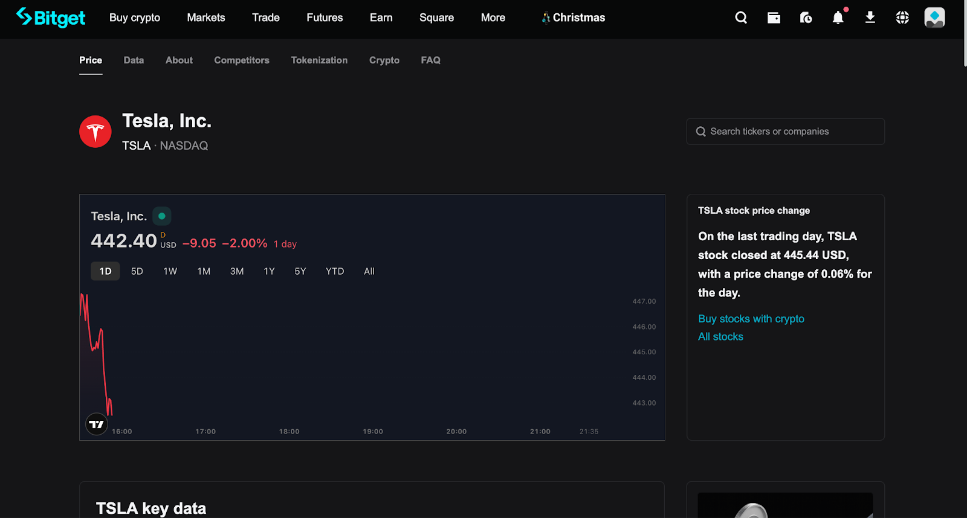Open the user profile avatar

tap(934, 18)
